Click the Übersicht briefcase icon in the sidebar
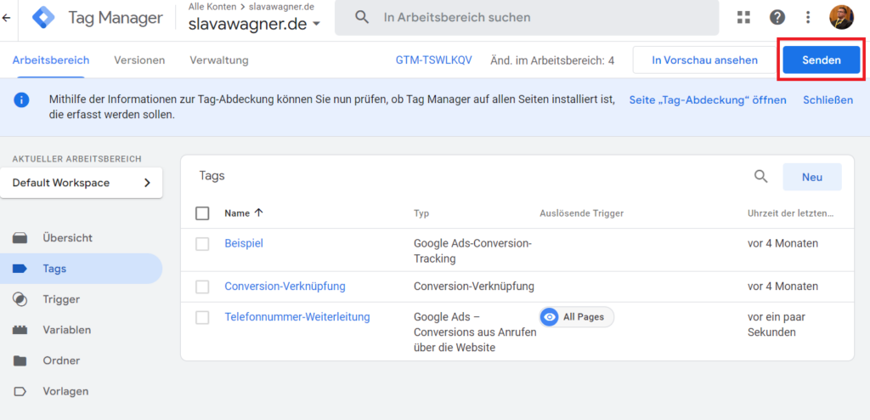Viewport: 870px width, 420px height. coord(20,238)
